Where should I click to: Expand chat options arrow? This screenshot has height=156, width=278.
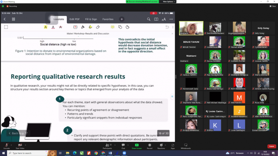128,145
